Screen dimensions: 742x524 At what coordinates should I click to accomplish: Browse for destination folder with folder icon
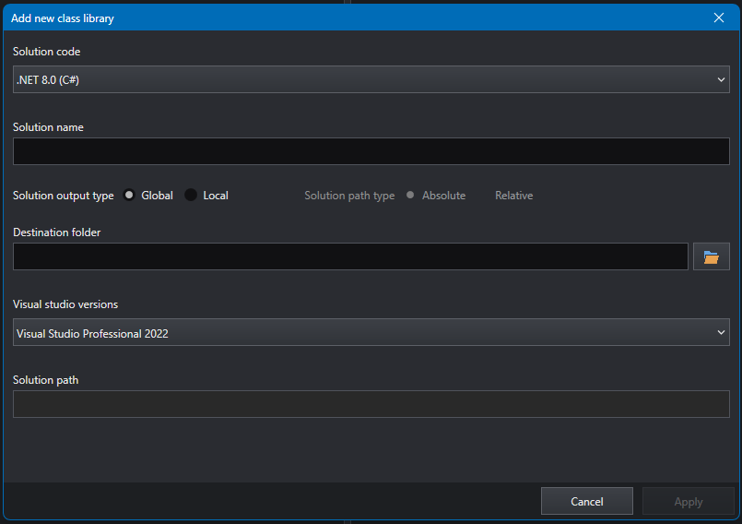click(x=712, y=256)
